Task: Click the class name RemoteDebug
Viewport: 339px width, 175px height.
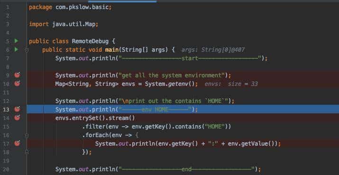Action: click(x=91, y=41)
